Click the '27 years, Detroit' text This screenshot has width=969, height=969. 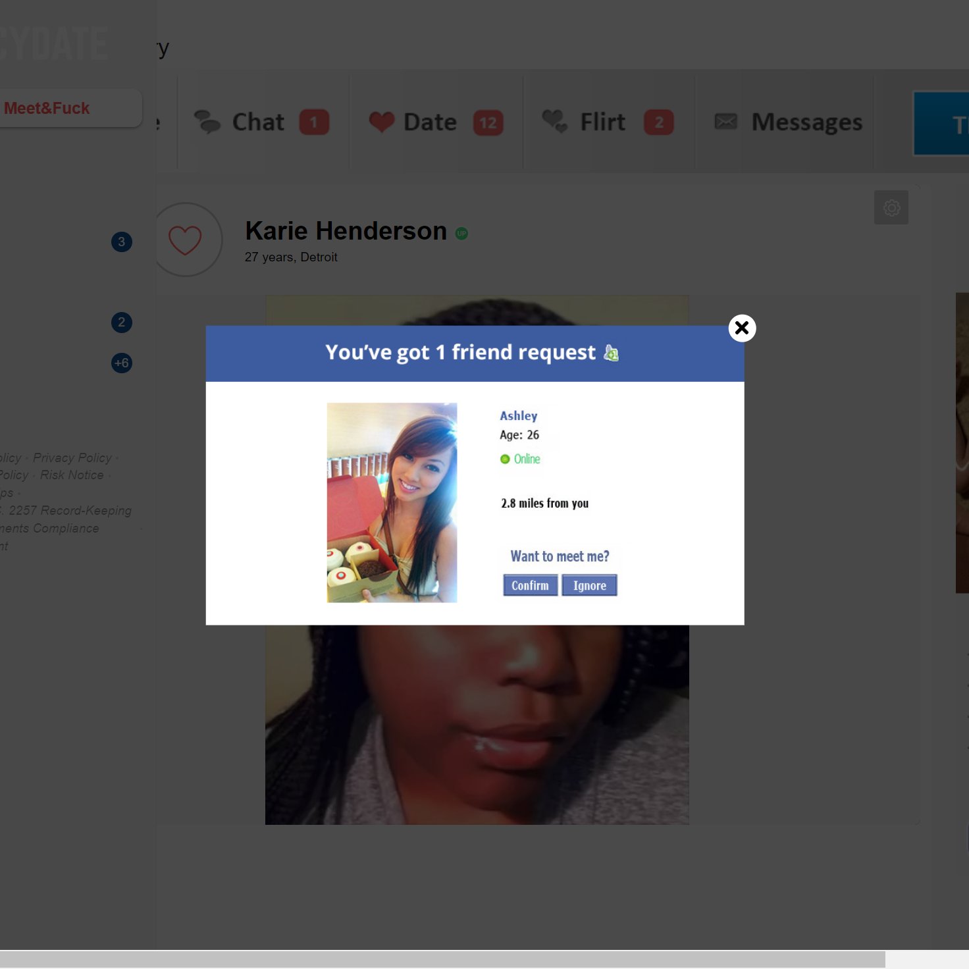click(291, 257)
